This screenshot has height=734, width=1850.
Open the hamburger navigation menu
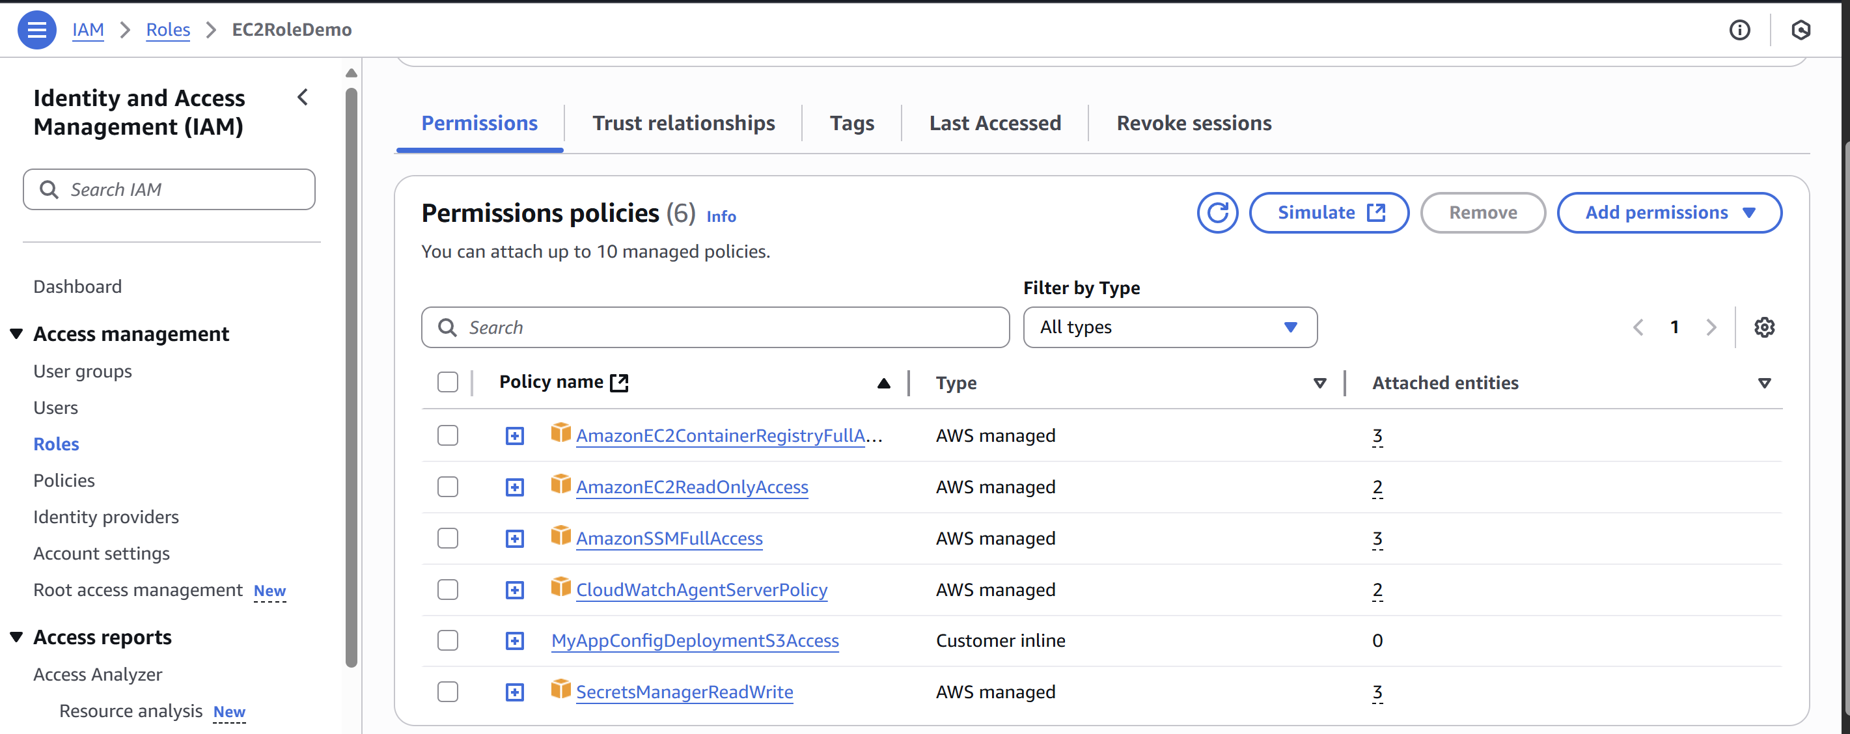coord(36,29)
